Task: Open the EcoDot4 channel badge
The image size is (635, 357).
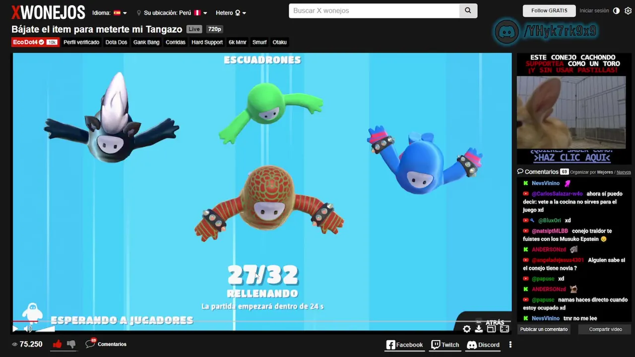Action: [x=35, y=42]
